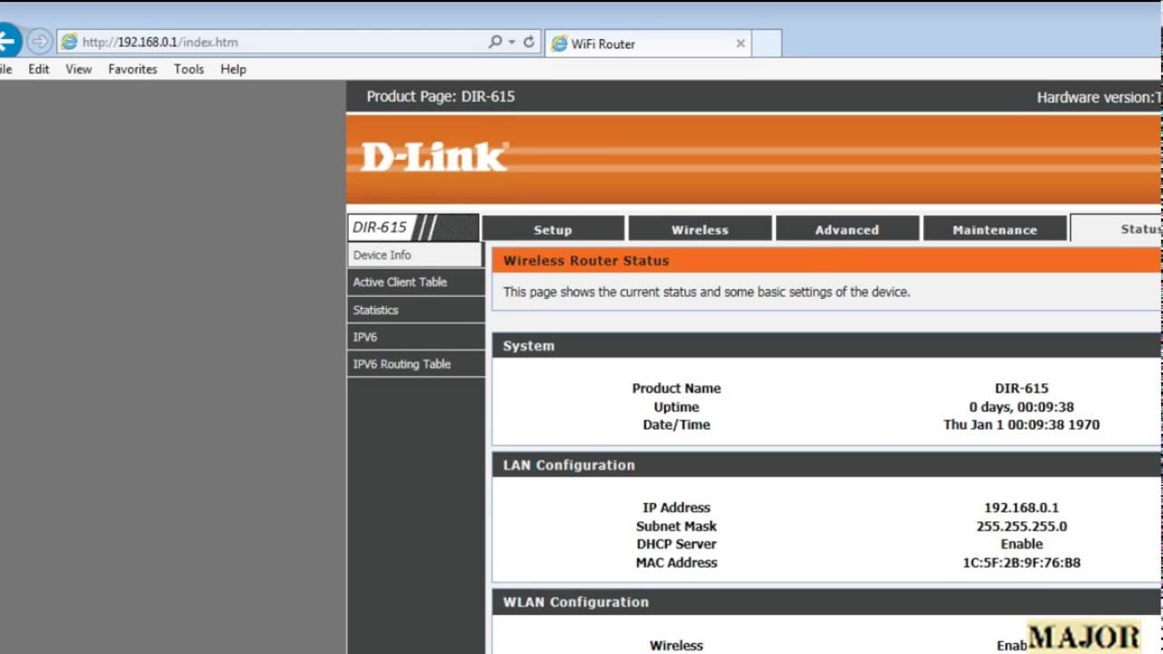Image resolution: width=1163 pixels, height=654 pixels.
Task: Click the browser Forward arrow button
Action: coord(39,42)
